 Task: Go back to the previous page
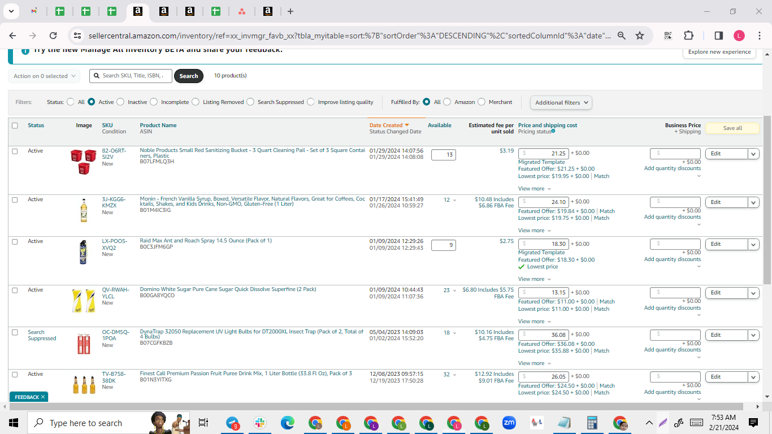click(x=13, y=35)
